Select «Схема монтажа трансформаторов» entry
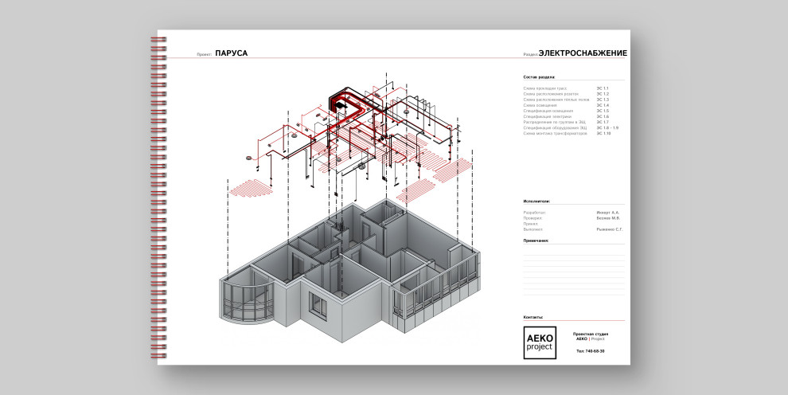 (554, 133)
